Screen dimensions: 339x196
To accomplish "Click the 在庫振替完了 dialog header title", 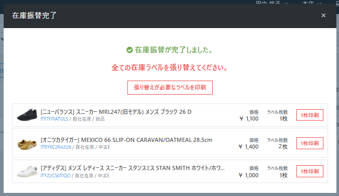I will tap(34, 16).
